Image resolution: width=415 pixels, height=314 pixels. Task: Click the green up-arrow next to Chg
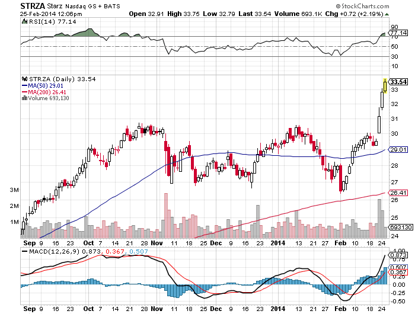(x=387, y=14)
